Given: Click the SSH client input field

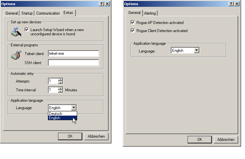Looking at the screenshot, I should (73, 62).
